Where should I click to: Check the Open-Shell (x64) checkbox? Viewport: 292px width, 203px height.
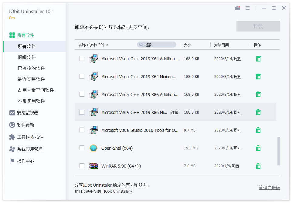(x=82, y=148)
